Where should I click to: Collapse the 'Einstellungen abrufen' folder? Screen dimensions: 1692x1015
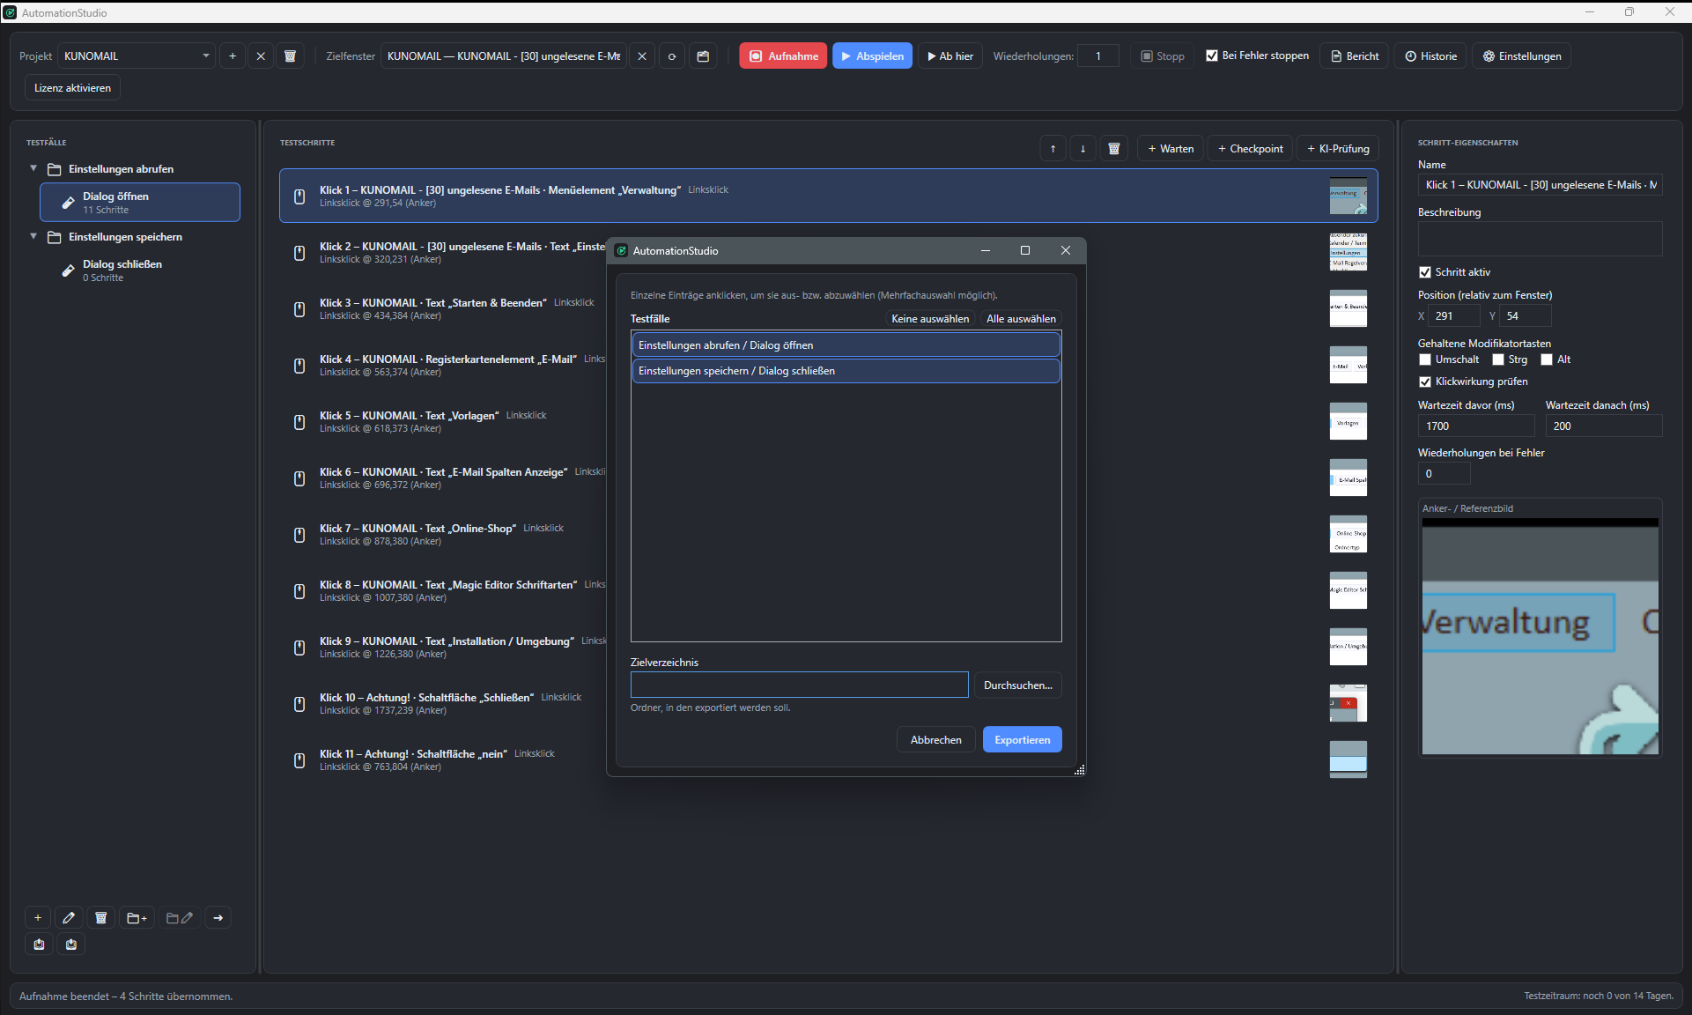[x=33, y=168]
